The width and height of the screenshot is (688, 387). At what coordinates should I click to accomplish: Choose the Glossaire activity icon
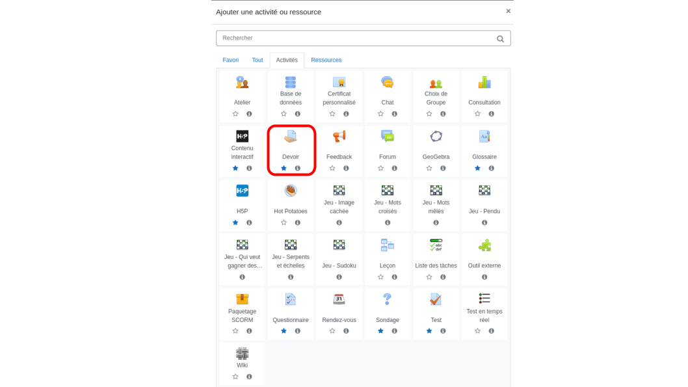484,137
